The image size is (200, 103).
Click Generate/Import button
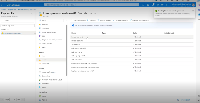point(78,20)
